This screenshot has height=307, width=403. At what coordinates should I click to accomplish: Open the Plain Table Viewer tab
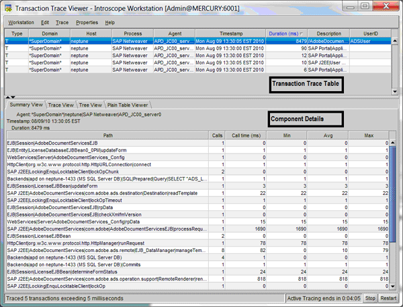click(x=128, y=105)
